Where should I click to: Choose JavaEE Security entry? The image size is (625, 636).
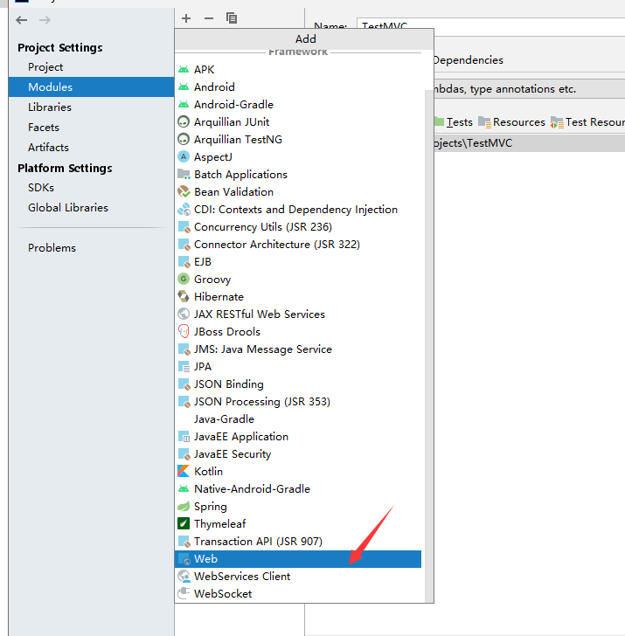click(x=298, y=454)
